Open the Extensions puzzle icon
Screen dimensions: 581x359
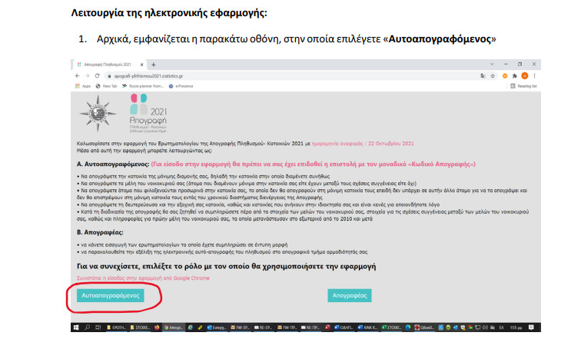pyautogui.click(x=513, y=76)
